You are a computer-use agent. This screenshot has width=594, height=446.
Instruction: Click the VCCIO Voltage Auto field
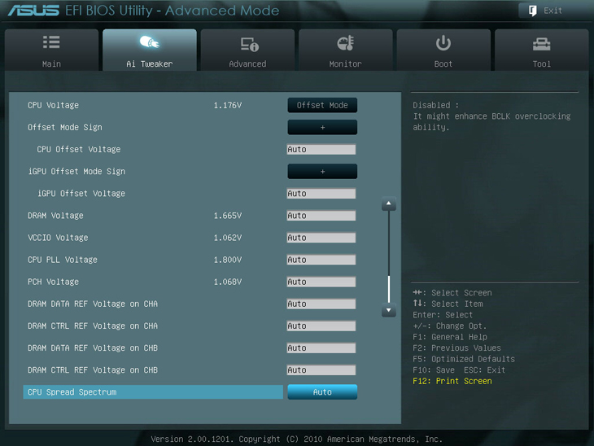pos(321,238)
